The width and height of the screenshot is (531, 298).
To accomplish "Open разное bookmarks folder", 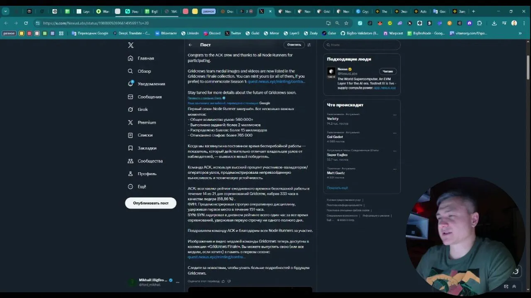I will (9, 33).
